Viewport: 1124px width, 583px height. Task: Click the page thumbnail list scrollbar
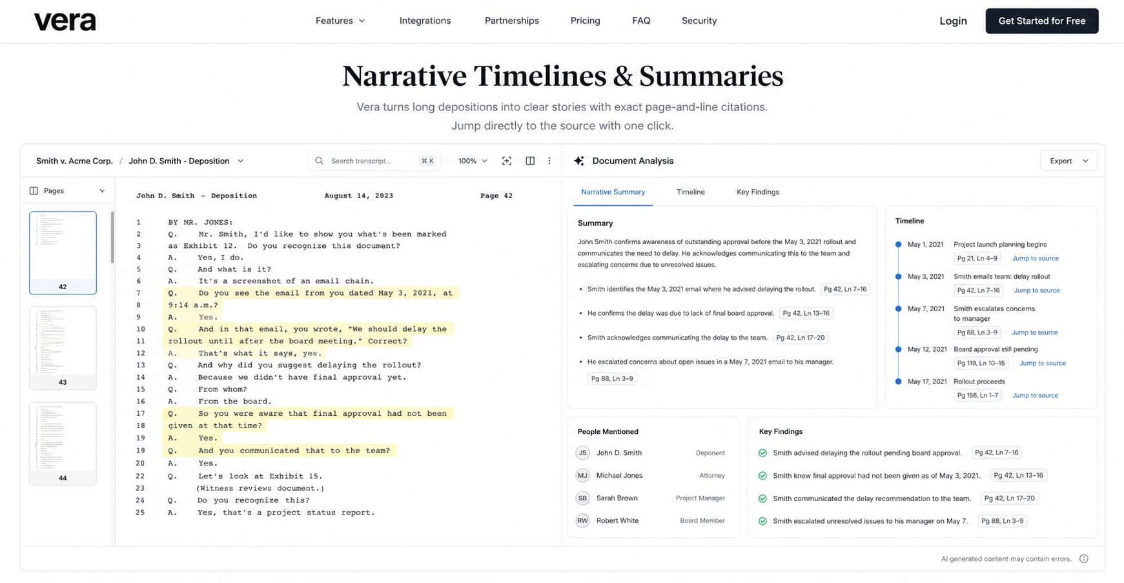click(112, 237)
